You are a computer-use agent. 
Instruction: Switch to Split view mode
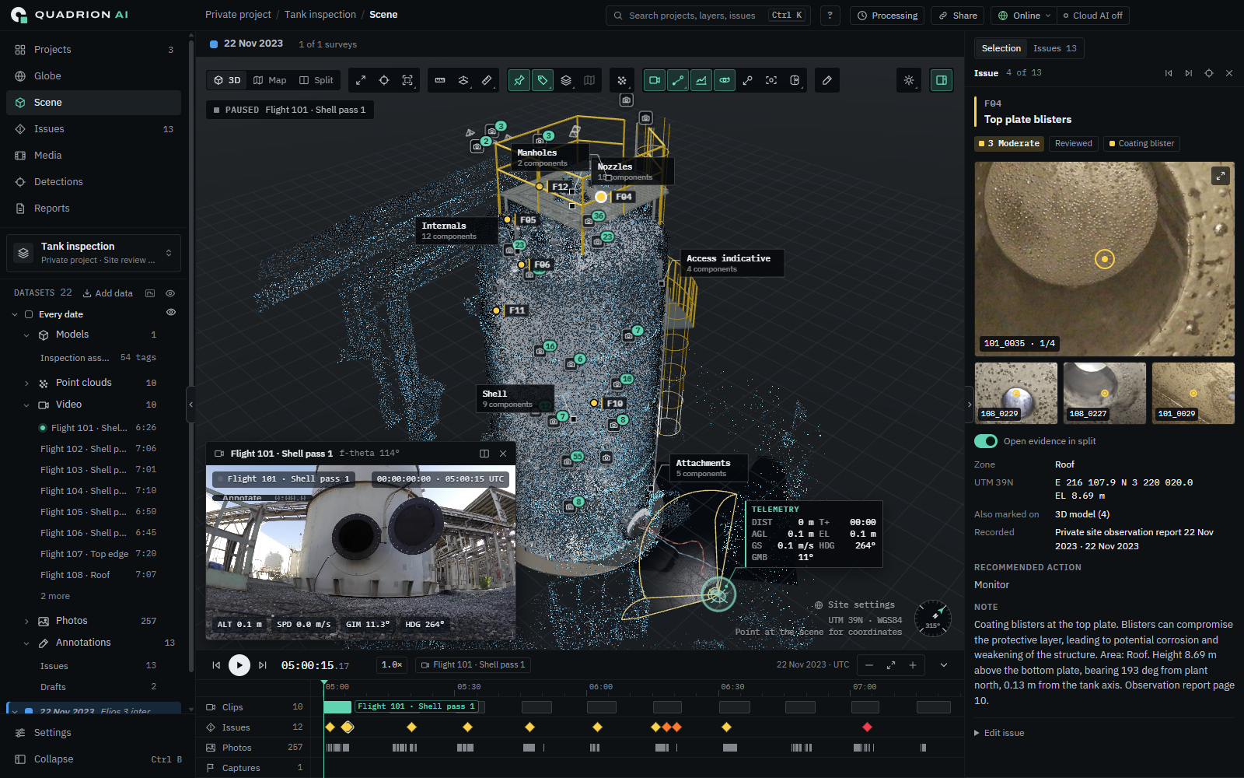316,80
